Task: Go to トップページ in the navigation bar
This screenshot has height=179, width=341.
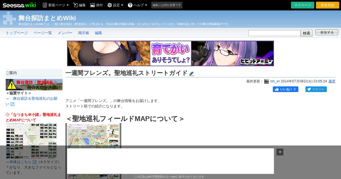Action: click(x=17, y=33)
